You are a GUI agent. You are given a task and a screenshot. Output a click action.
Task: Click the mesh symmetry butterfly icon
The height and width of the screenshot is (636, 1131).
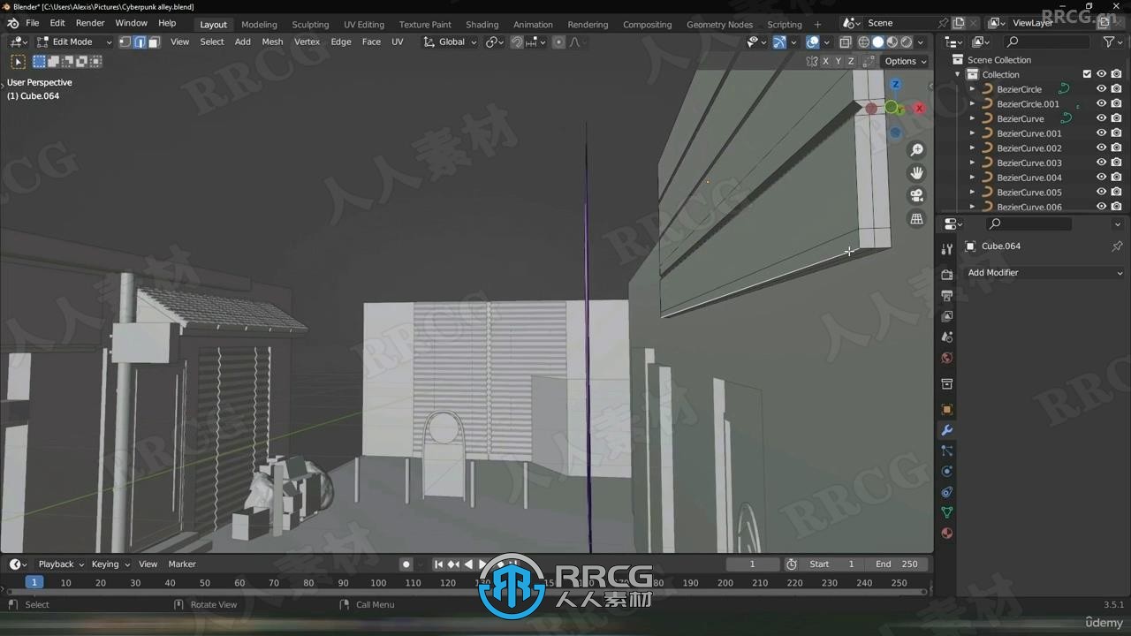pyautogui.click(x=812, y=61)
